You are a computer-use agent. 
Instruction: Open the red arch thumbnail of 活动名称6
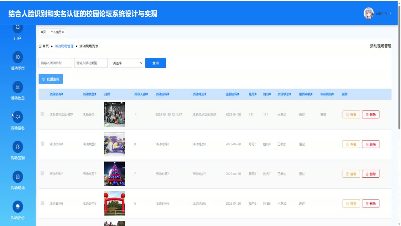114,203
